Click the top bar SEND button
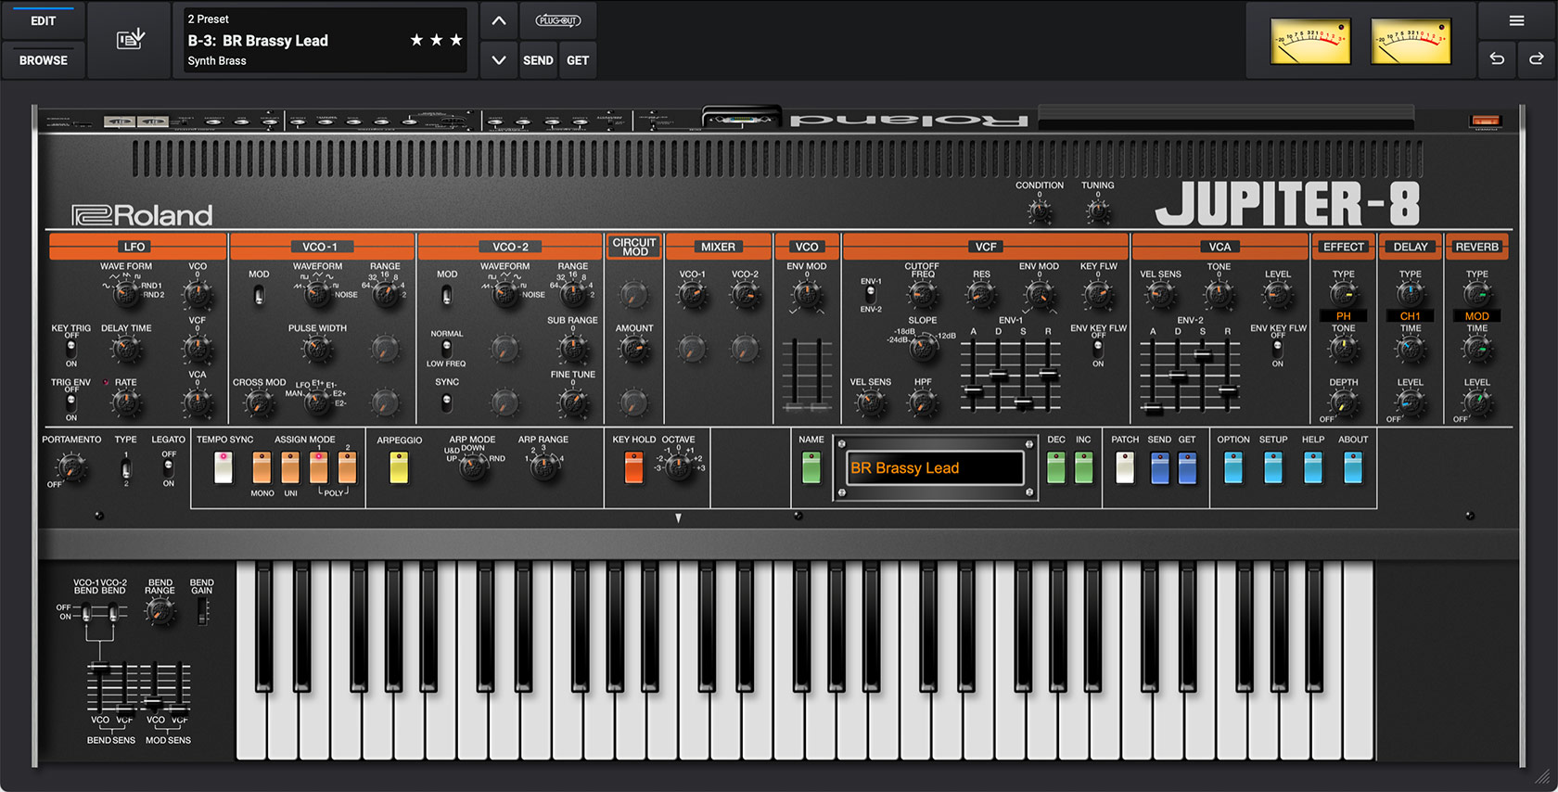Viewport: 1558px width, 792px height. (x=538, y=59)
